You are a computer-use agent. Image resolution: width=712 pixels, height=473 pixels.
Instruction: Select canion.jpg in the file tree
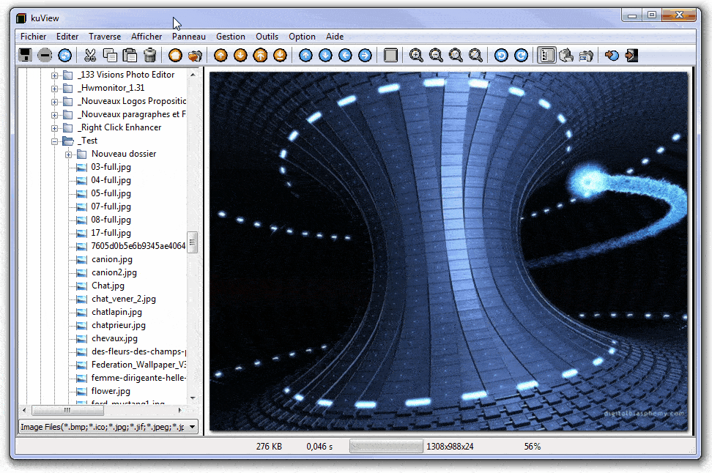click(x=111, y=259)
